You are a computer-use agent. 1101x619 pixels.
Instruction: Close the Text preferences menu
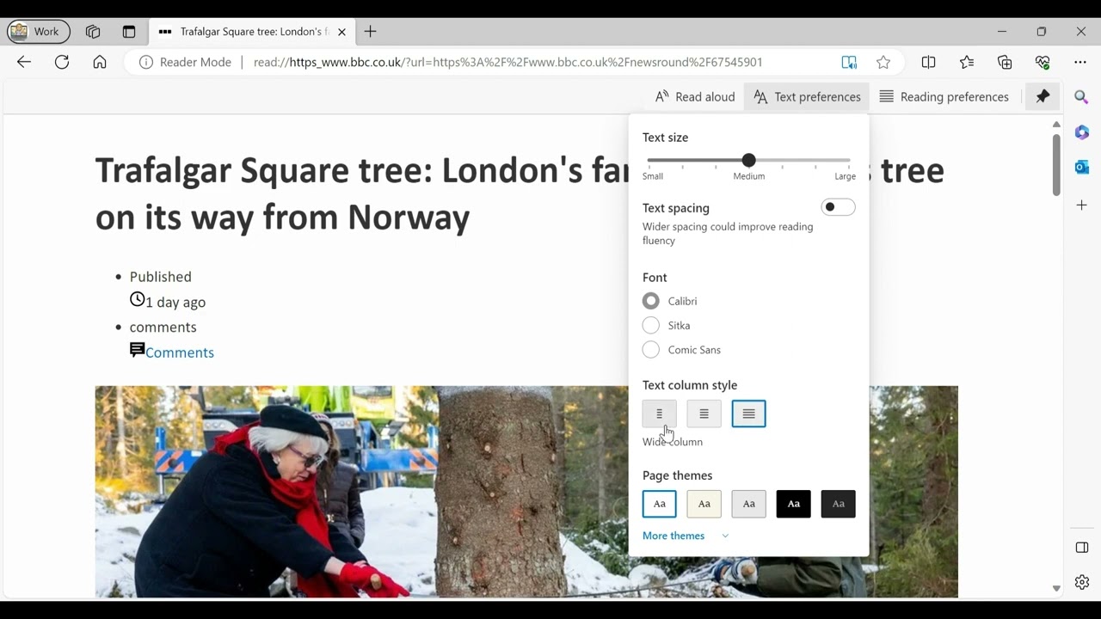pos(807,96)
